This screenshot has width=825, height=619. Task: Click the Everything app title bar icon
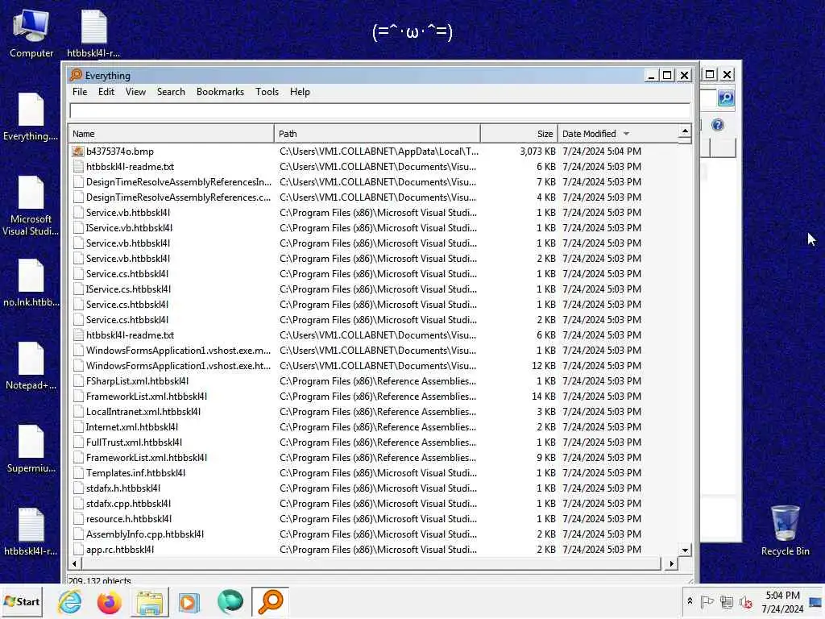(77, 75)
